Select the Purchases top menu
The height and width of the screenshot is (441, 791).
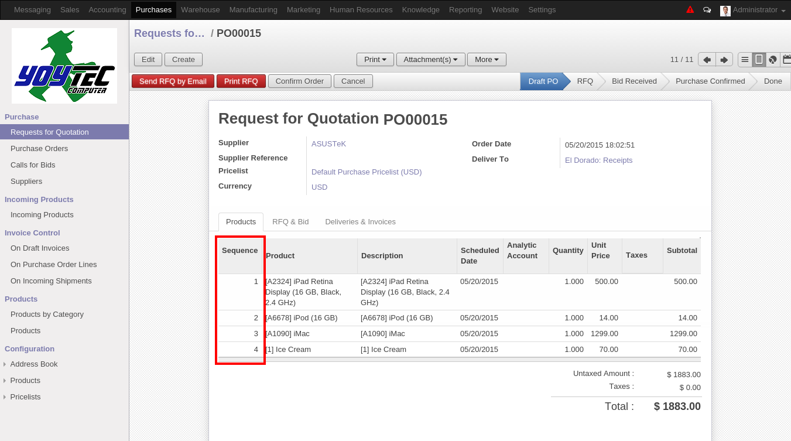154,10
